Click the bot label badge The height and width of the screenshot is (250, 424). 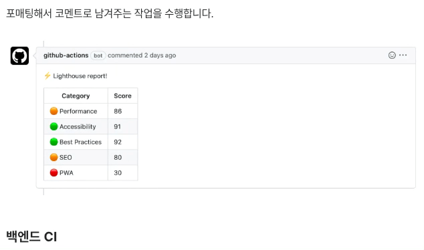click(98, 55)
